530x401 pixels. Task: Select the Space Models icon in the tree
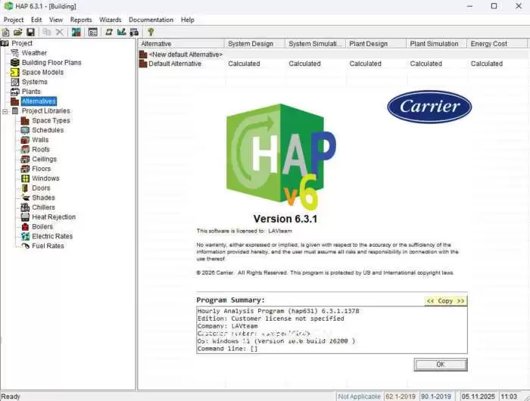tap(15, 73)
